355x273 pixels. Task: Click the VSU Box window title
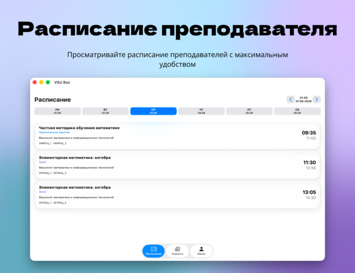(x=62, y=83)
